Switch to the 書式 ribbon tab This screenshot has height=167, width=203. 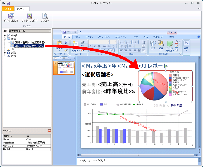coord(172,37)
